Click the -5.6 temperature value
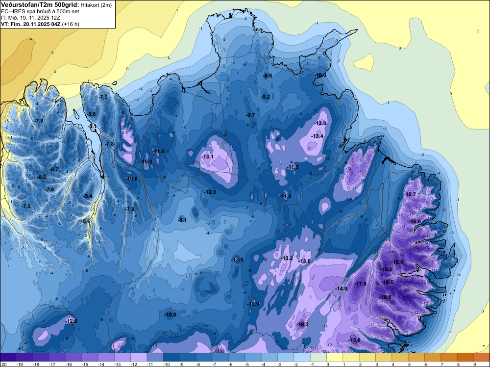 click(86, 221)
